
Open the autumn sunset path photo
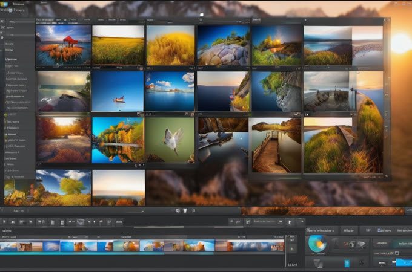coord(64,140)
